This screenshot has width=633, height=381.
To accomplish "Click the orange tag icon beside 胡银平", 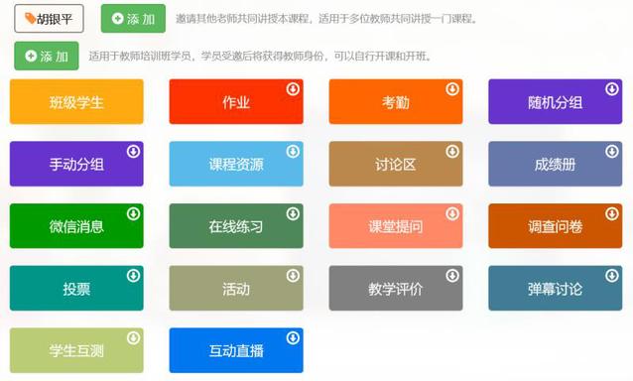I will click(x=31, y=18).
